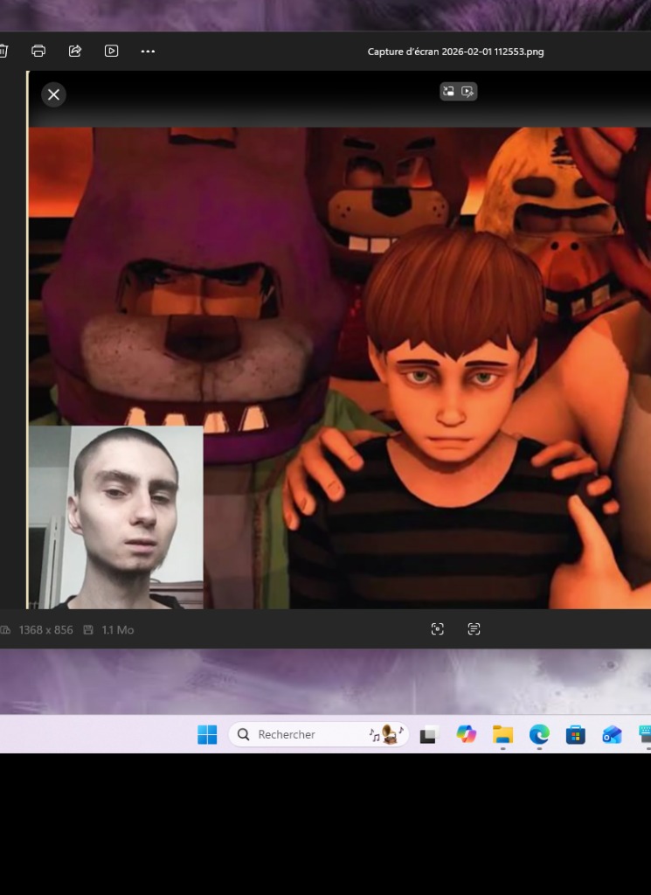
Task: Start the slideshow from the toolbar
Action: tap(111, 51)
